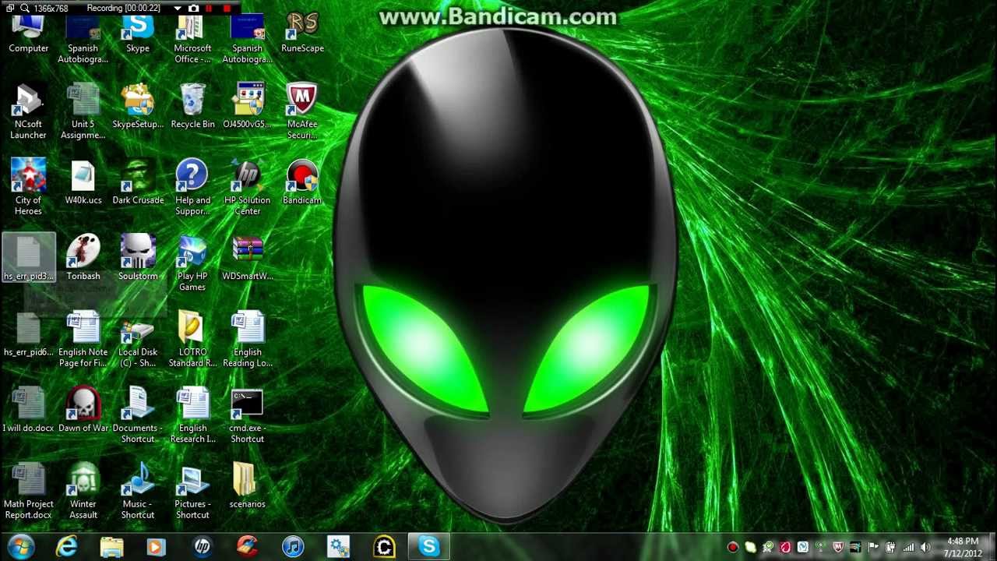Viewport: 997px width, 561px height.
Task: Open English Note Page document
Action: point(83,339)
